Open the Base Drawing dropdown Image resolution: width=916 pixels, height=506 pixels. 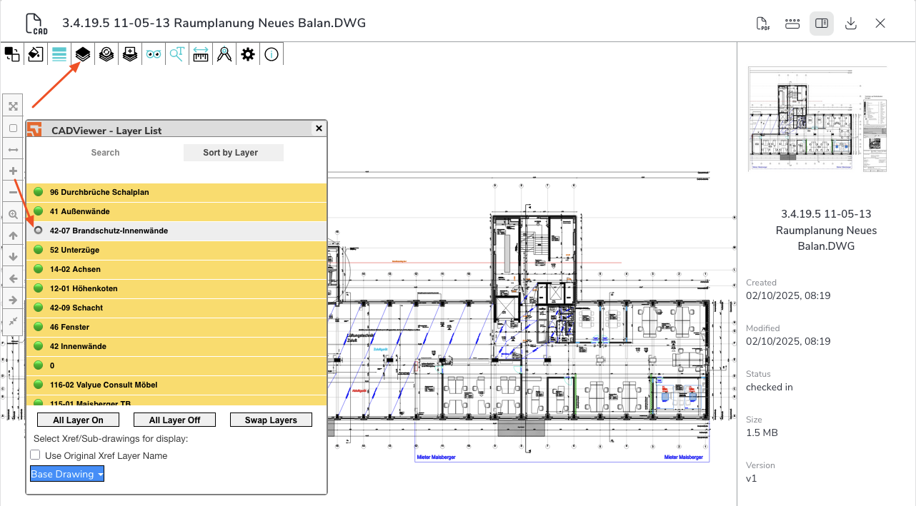tap(67, 474)
